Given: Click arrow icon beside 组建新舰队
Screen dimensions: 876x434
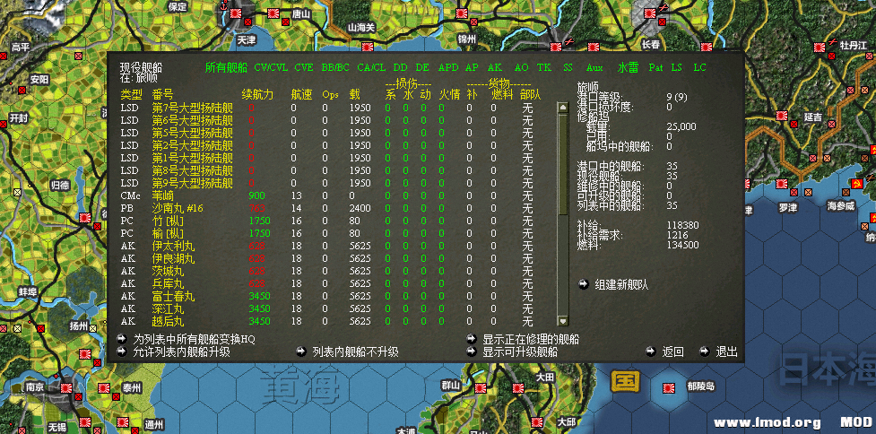Looking at the screenshot, I should click(584, 284).
